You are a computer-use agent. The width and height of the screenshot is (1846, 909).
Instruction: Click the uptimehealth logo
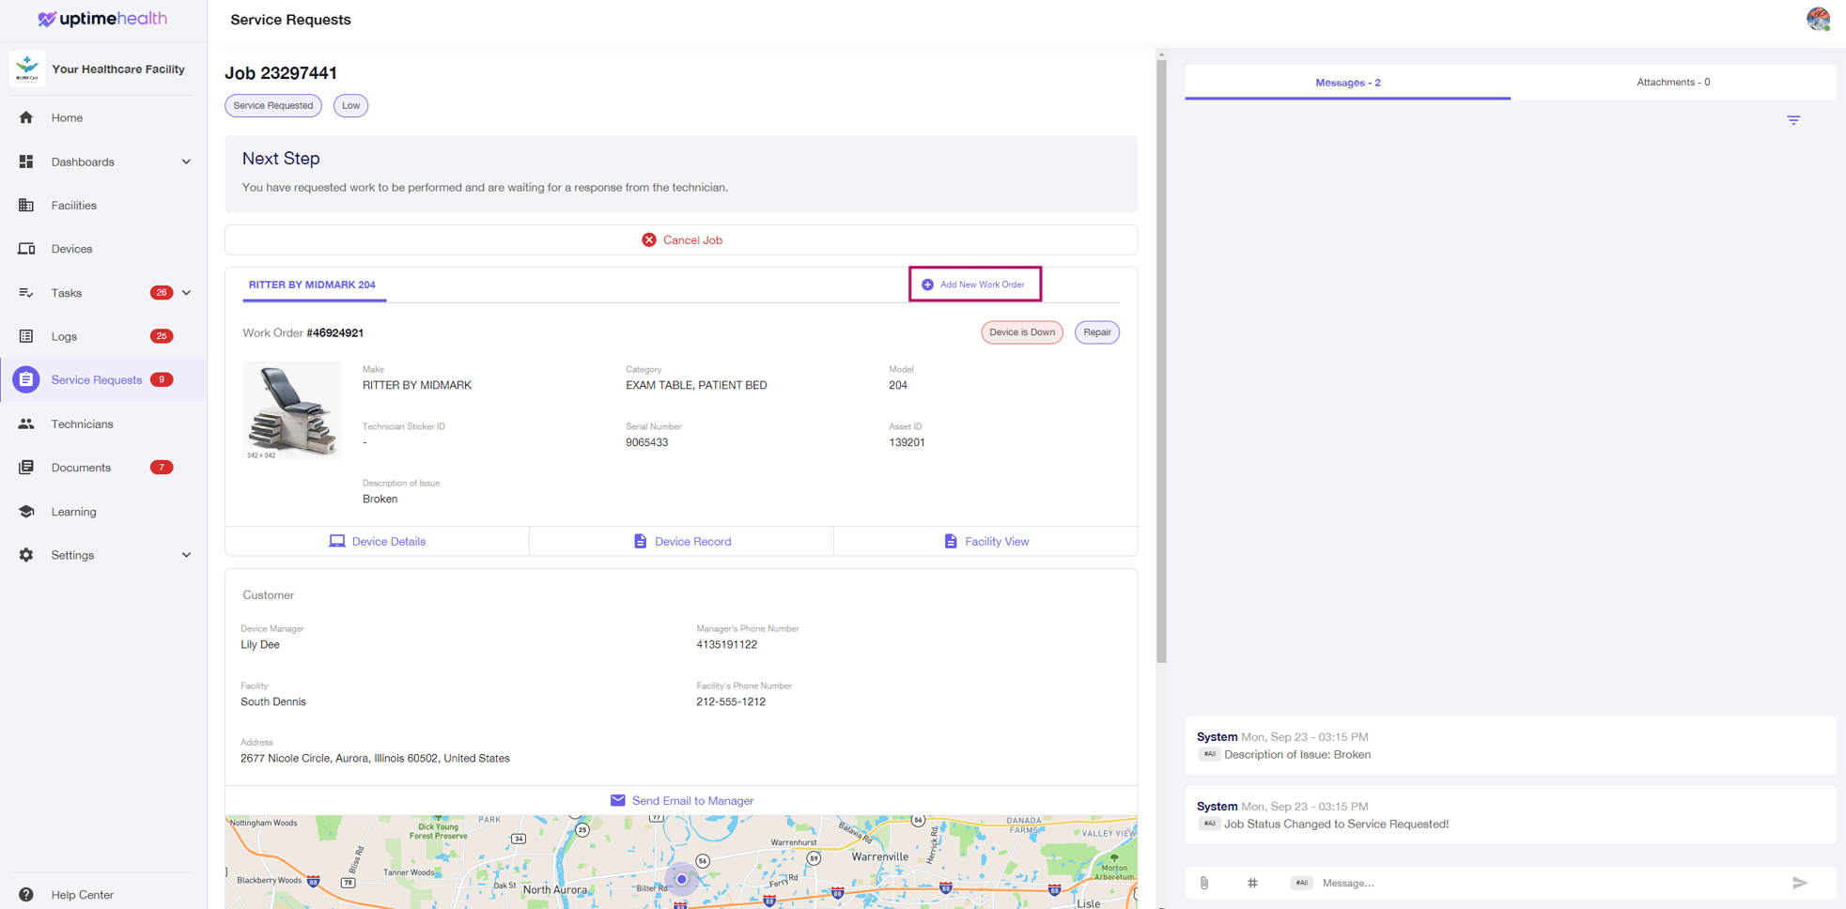(102, 19)
